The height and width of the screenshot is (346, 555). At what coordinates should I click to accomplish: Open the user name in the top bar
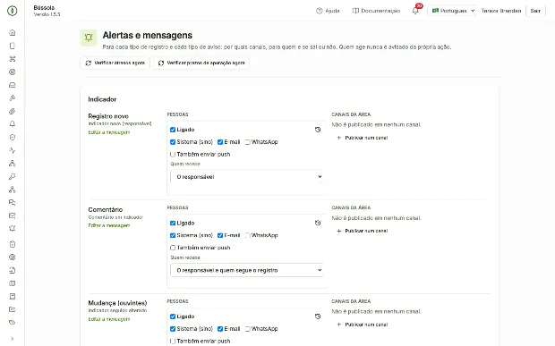[x=501, y=11]
